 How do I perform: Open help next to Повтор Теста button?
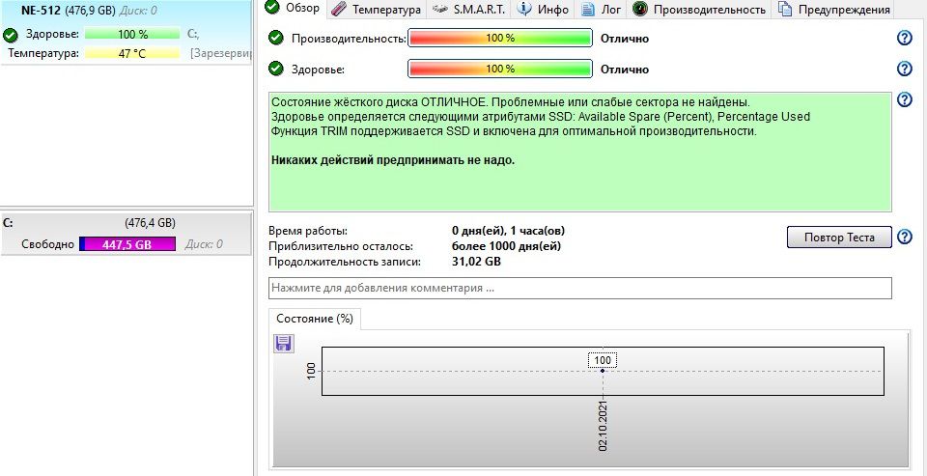pyautogui.click(x=905, y=238)
